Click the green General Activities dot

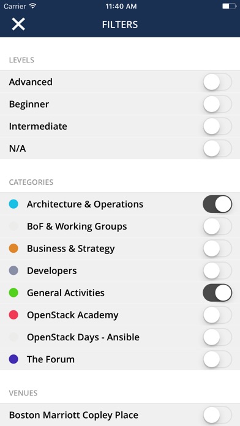point(13,293)
